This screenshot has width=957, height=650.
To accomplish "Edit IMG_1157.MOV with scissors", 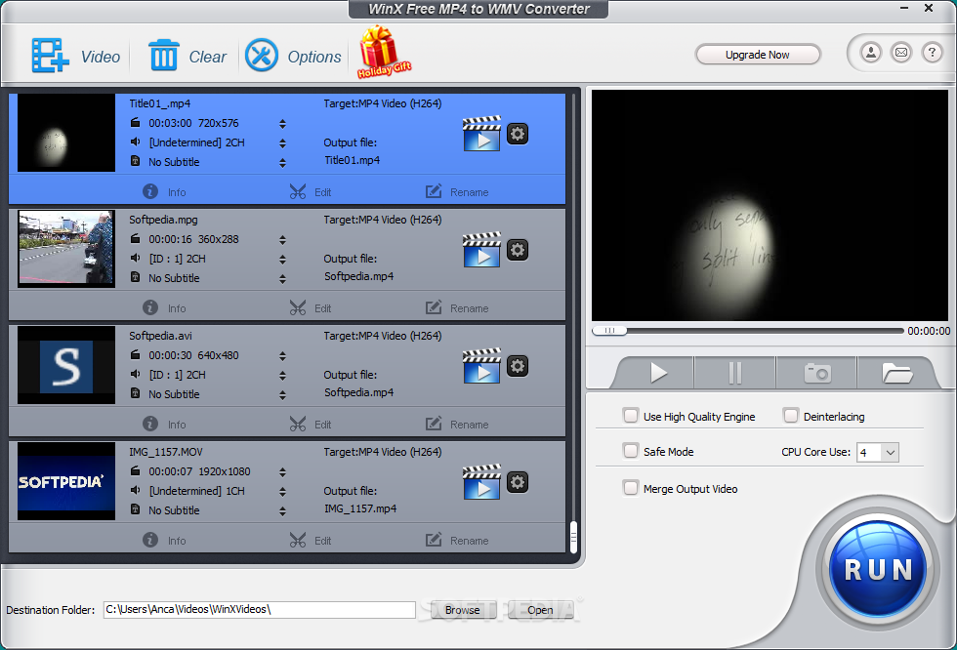I will [x=311, y=541].
